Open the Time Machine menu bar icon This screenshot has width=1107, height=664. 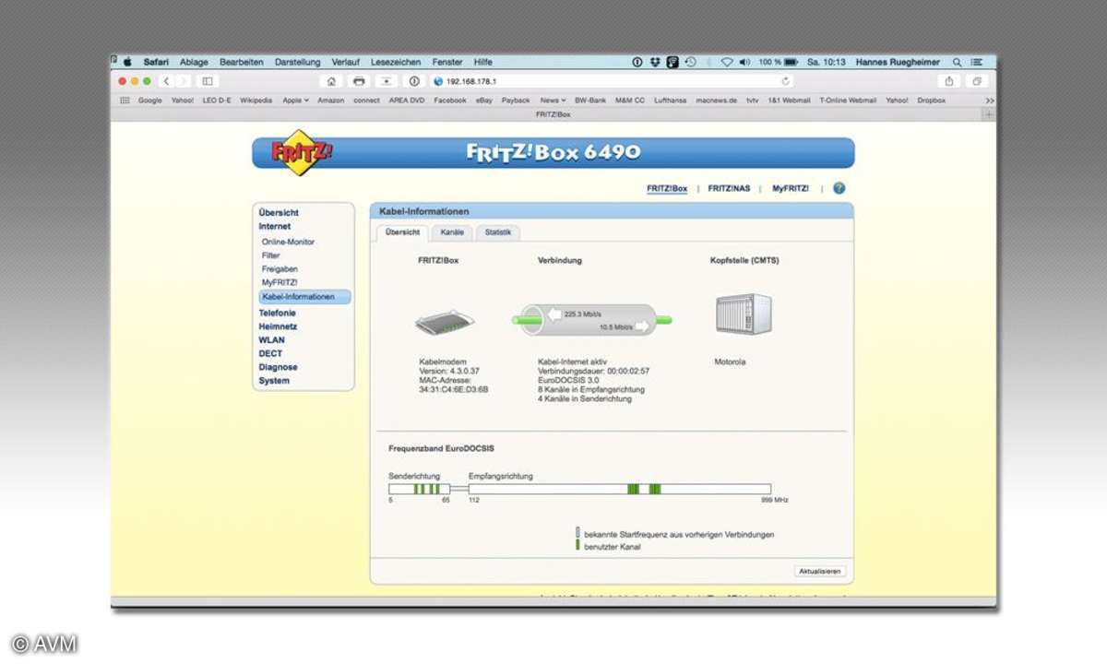pyautogui.click(x=690, y=62)
